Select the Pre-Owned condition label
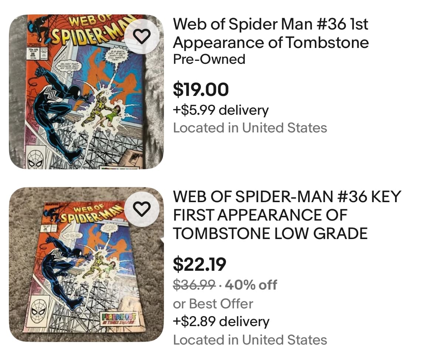 209,59
